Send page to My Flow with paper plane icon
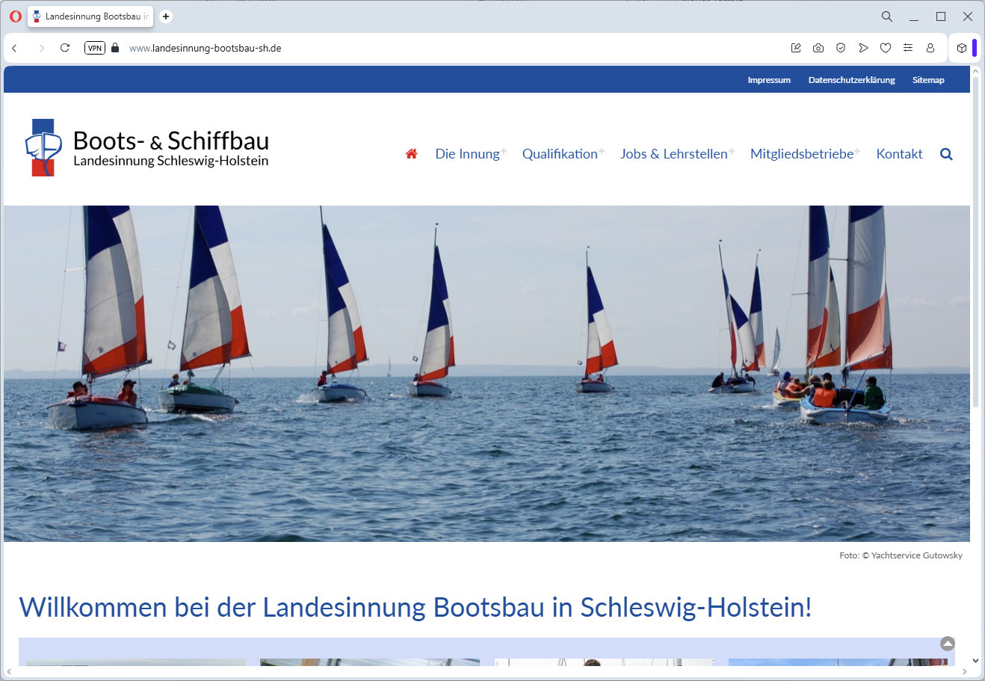Image resolution: width=985 pixels, height=681 pixels. (x=863, y=47)
